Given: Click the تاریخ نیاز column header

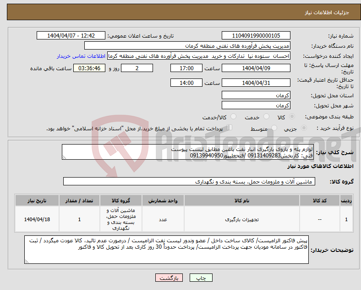Looking at the screenshot, I should [x=37, y=201].
